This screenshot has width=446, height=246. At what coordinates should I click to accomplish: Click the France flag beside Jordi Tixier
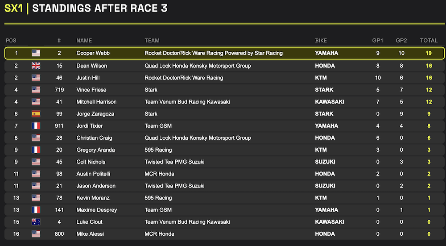(x=36, y=125)
